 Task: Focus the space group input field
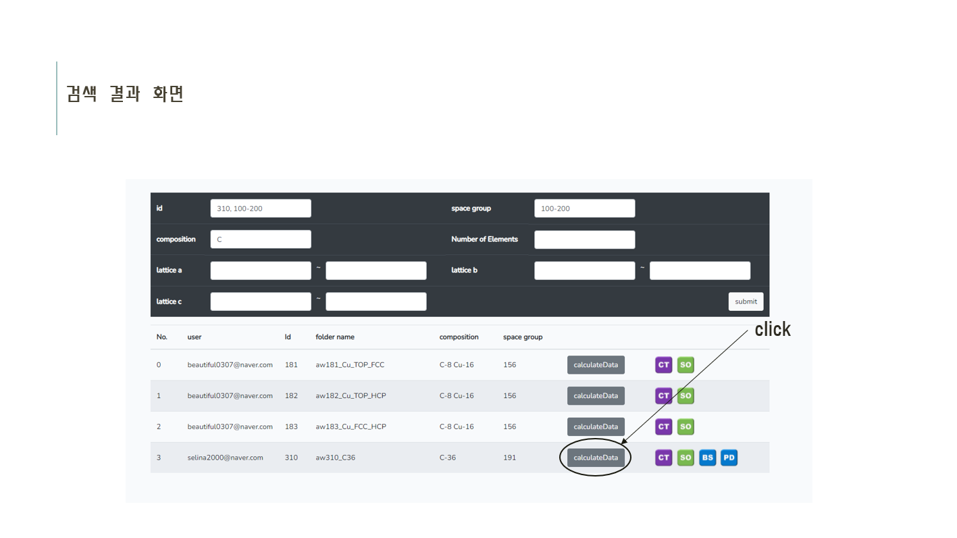(x=585, y=208)
